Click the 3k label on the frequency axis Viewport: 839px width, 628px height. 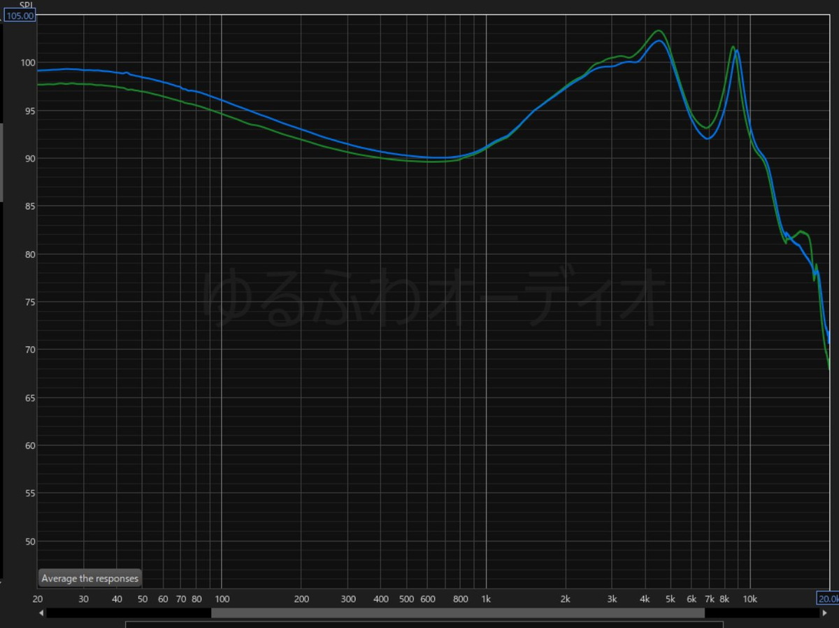(x=612, y=599)
